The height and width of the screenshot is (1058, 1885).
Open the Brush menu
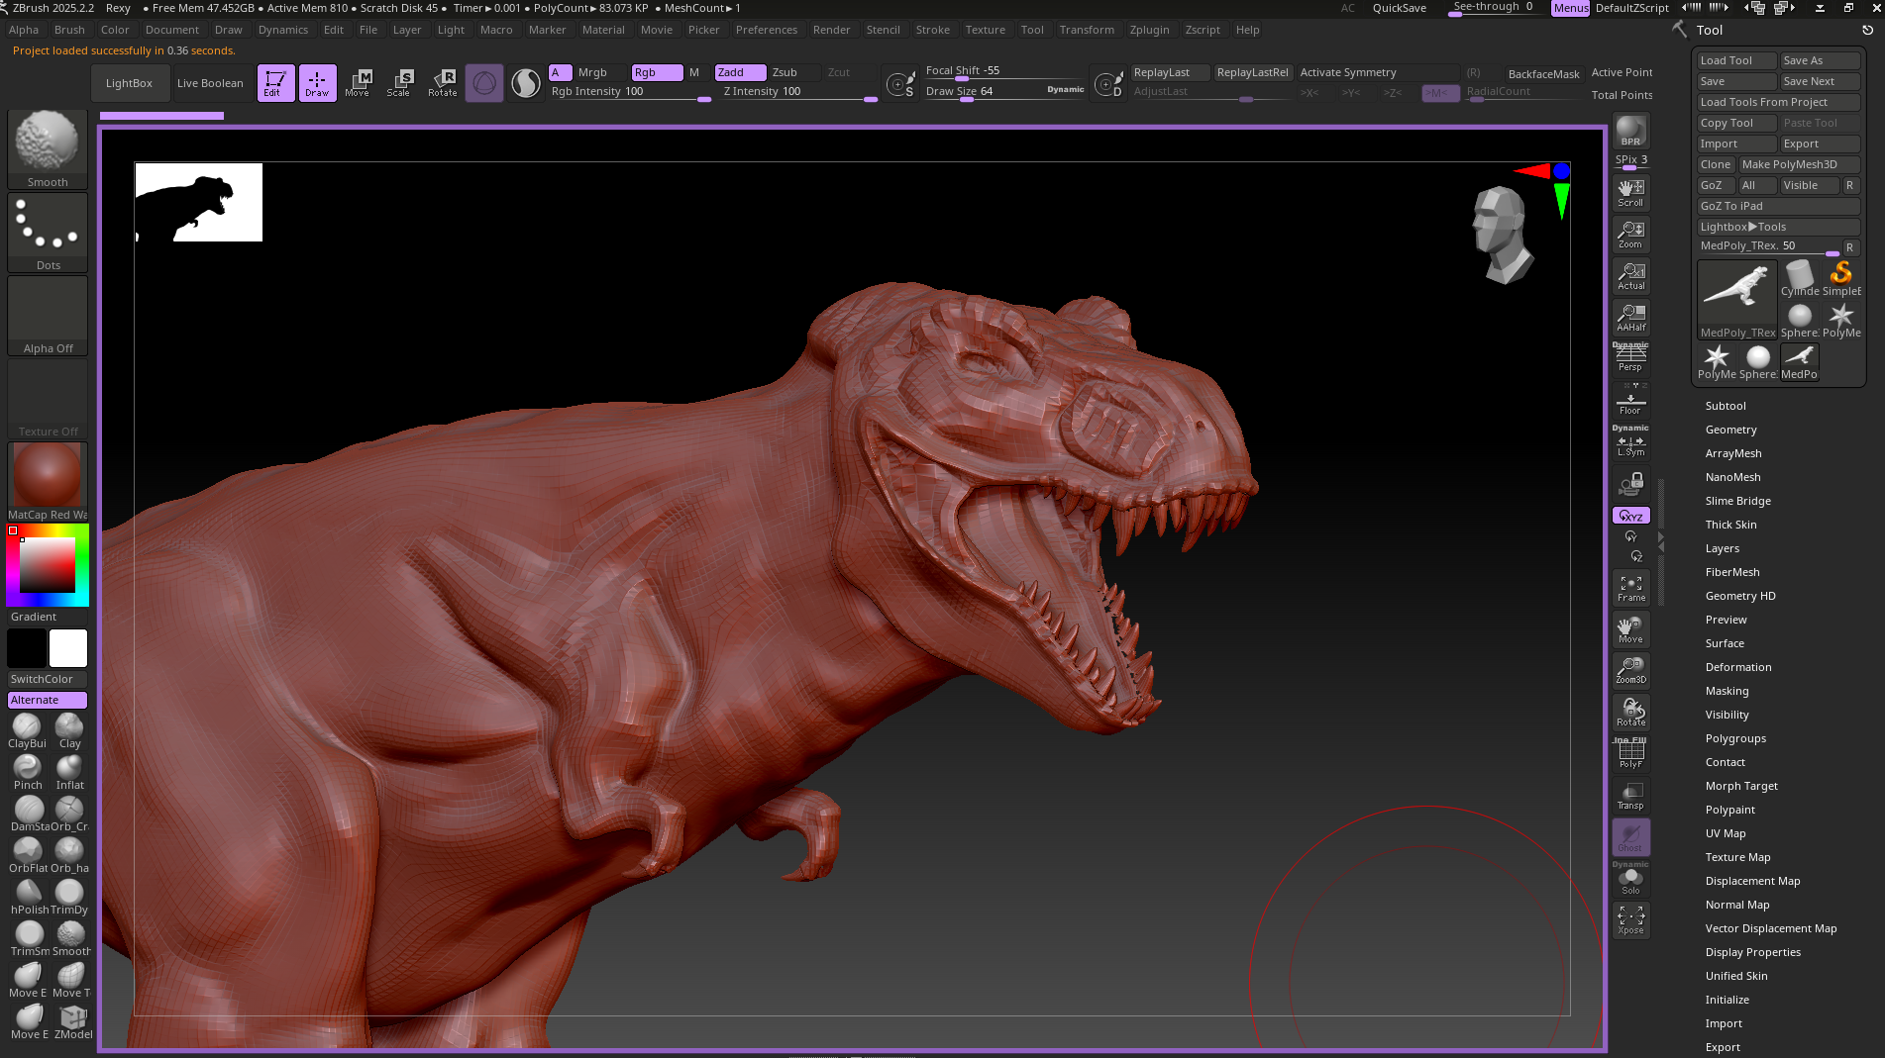69,30
